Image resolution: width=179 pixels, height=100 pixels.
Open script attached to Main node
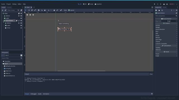pyautogui.click(x=19, y=13)
